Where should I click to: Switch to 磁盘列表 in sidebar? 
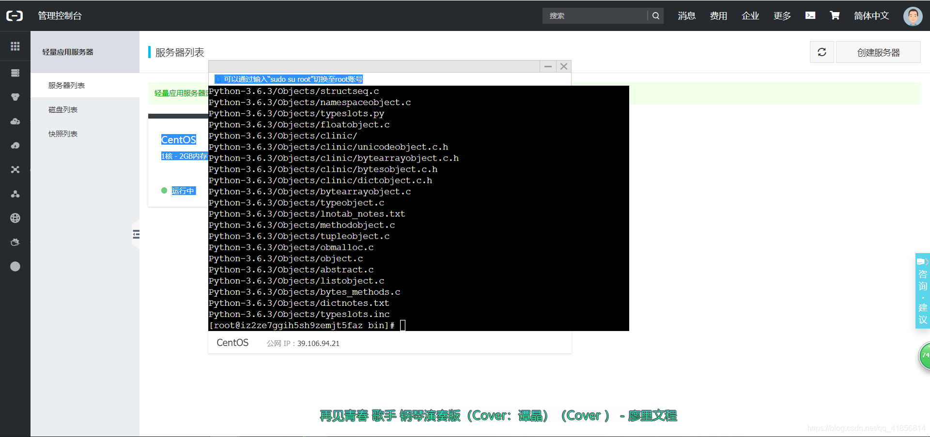pyautogui.click(x=63, y=109)
